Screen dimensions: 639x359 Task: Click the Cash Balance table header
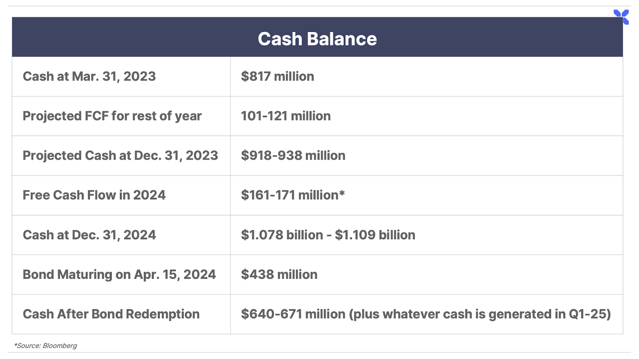[x=317, y=39]
